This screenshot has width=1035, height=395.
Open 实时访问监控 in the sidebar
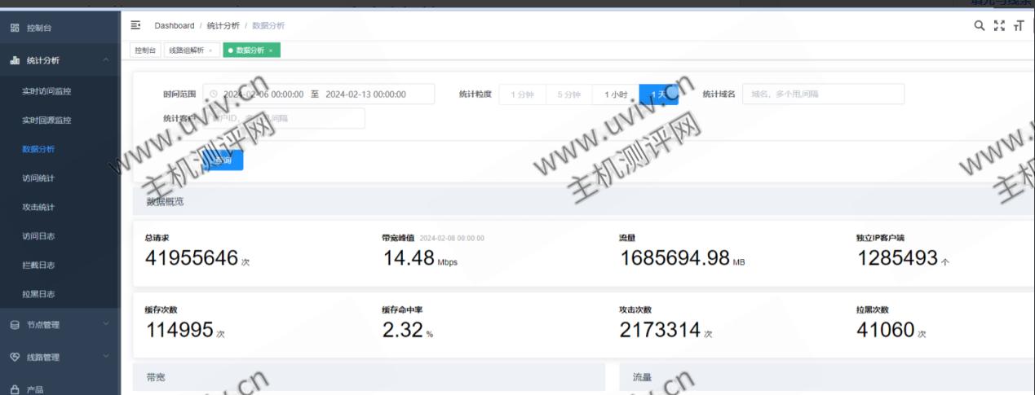tap(46, 91)
